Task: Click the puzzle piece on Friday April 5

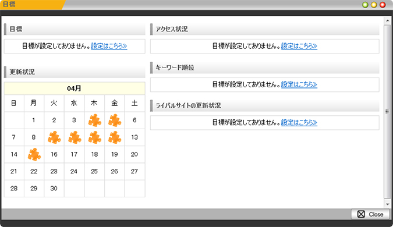Action: point(115,120)
